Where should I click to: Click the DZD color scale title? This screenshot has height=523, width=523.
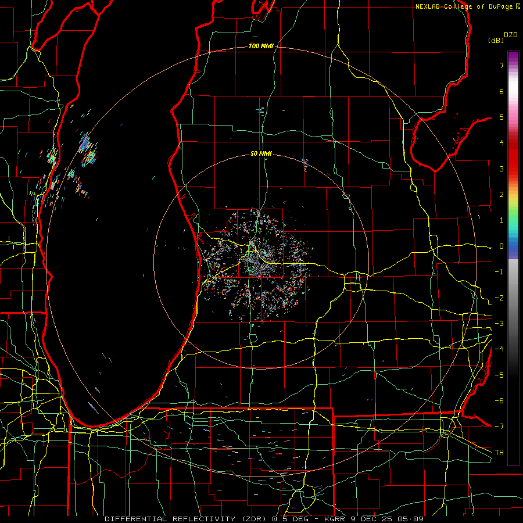click(x=511, y=35)
